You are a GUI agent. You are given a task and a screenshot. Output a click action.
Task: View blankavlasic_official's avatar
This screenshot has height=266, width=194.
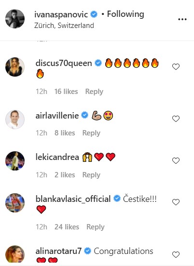(15, 203)
